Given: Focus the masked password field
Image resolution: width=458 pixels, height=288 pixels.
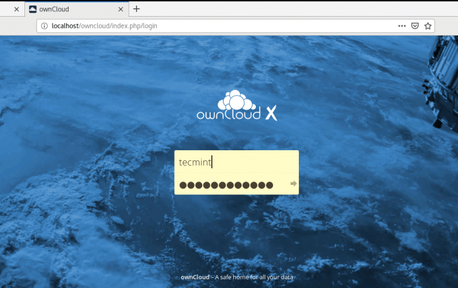Looking at the screenshot, I should (232, 184).
